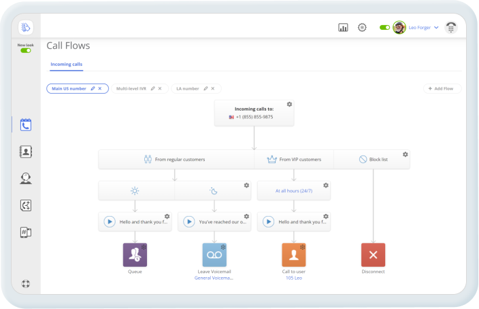Play the "You've reached our o..." greeting
The image size is (479, 309).
189,221
